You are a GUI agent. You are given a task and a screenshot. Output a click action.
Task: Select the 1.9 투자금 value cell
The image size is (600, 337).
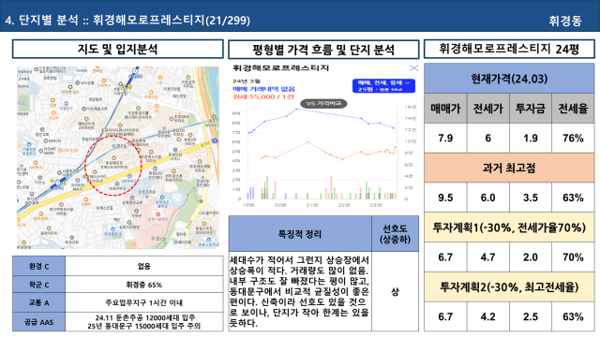click(531, 139)
